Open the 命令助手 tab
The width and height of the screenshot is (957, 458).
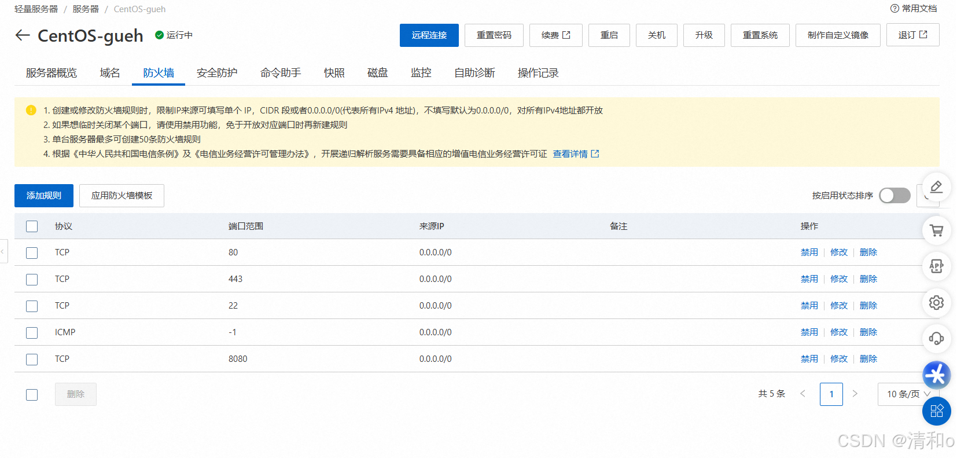click(x=281, y=73)
